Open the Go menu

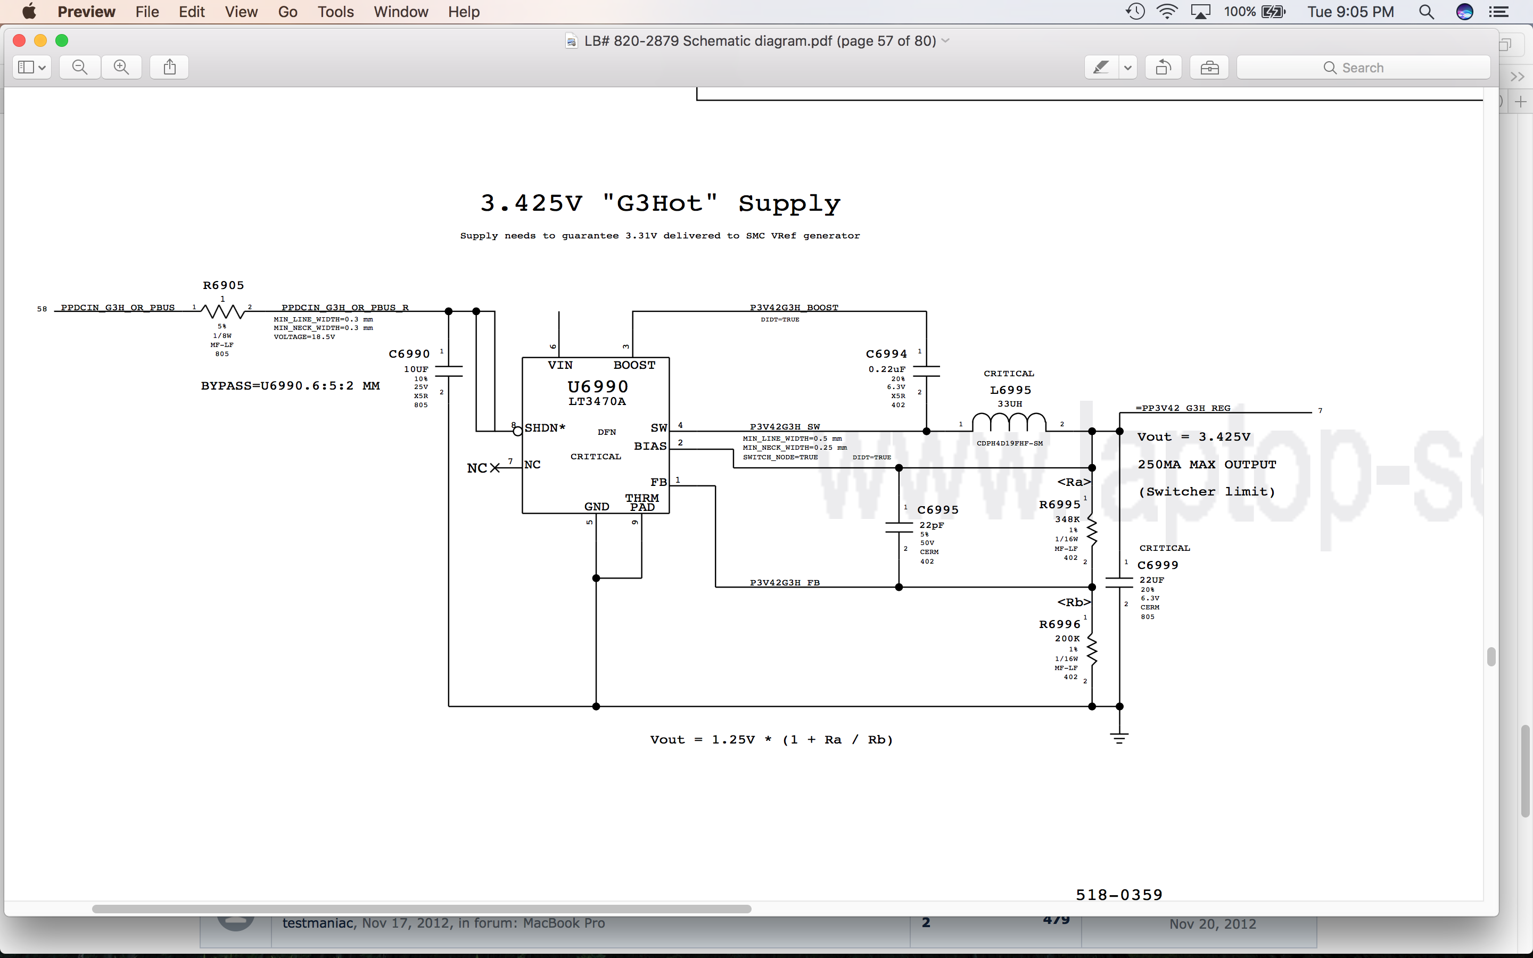287,11
